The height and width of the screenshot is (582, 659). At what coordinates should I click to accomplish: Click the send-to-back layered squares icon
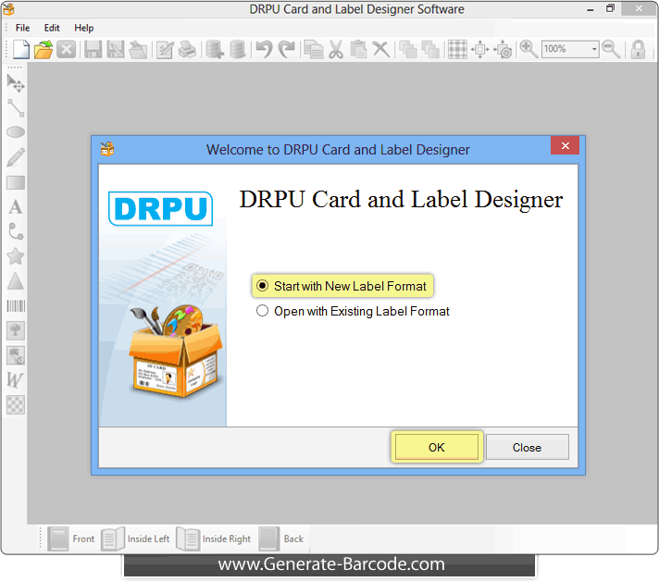(430, 49)
